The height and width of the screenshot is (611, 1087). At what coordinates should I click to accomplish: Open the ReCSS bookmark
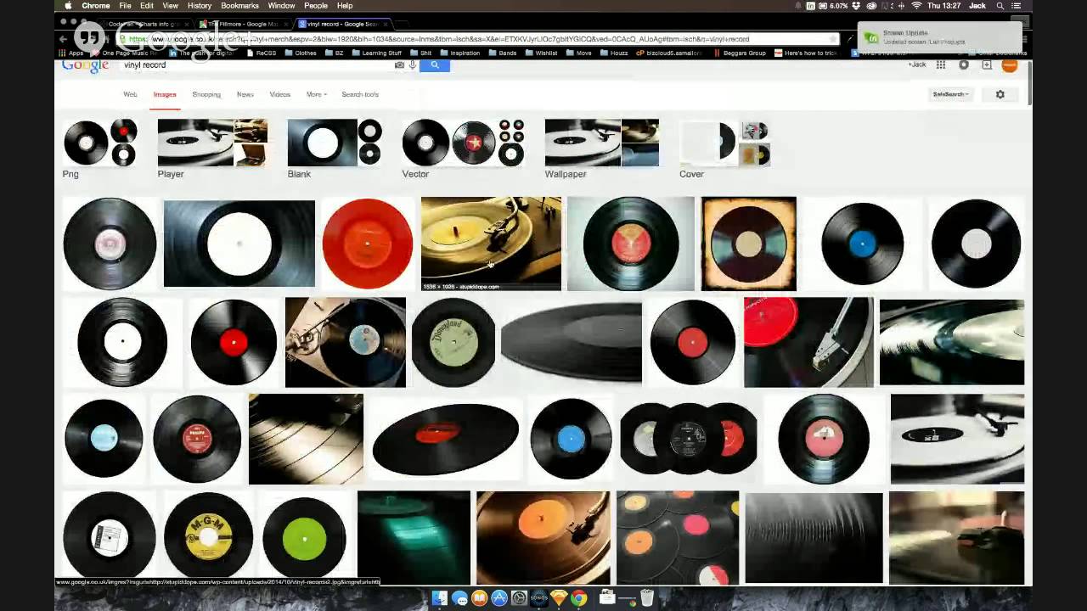(263, 53)
